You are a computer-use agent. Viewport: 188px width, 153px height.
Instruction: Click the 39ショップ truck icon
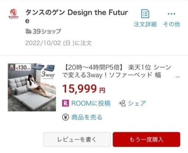coord(28,31)
